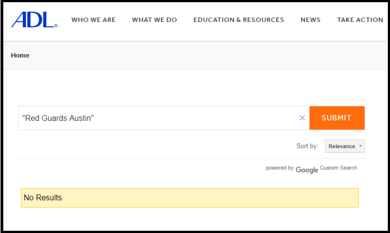Click the No Results notice banner

click(x=190, y=198)
